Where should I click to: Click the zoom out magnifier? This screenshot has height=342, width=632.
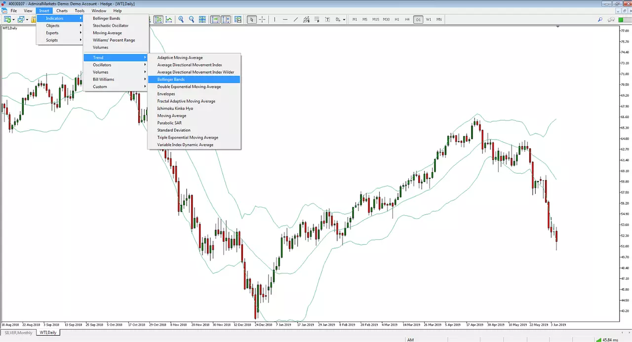[192, 19]
